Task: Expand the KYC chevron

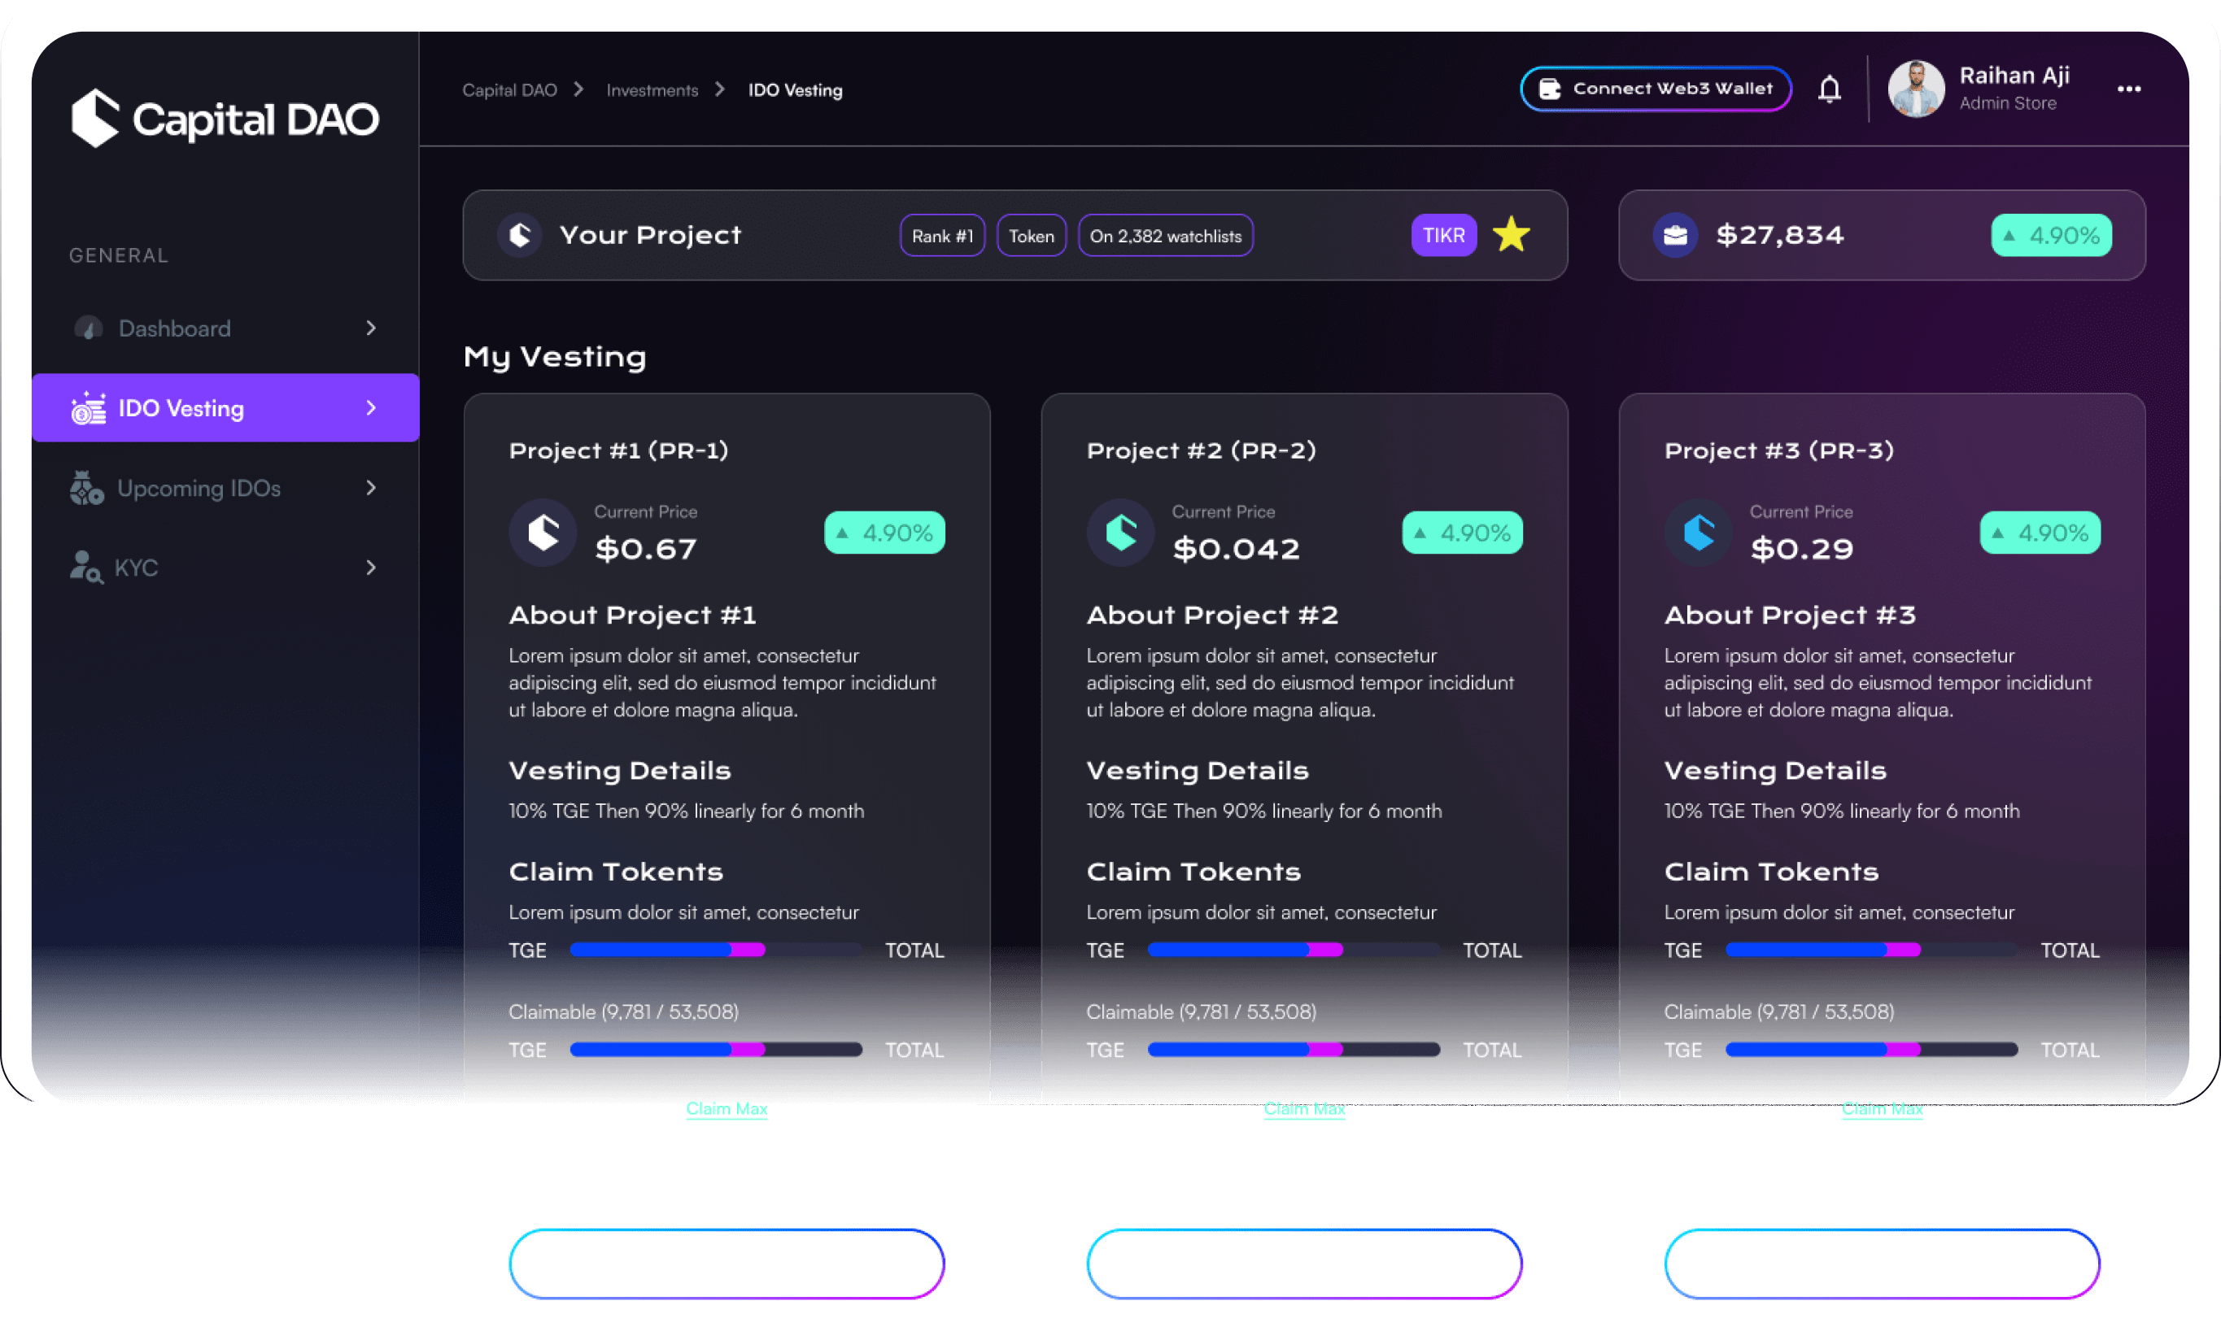Action: click(371, 568)
